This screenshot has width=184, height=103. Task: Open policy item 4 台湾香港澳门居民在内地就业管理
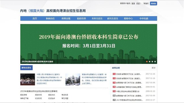[129, 87]
